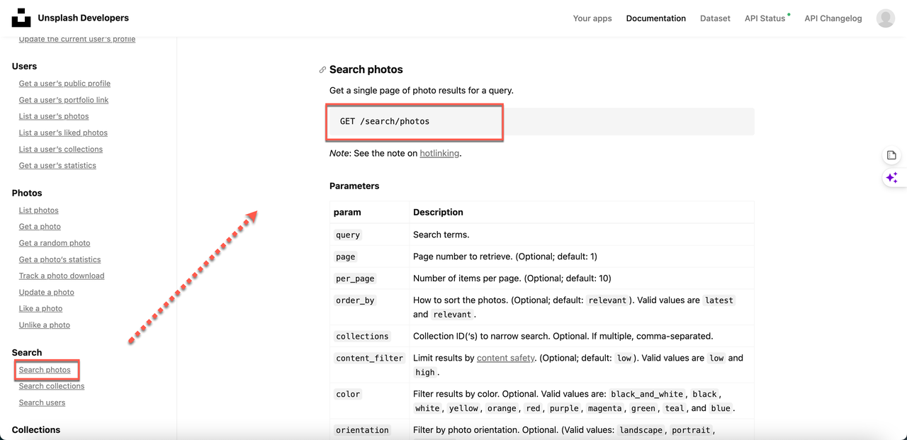907x440 pixels.
Task: Click the 'Search photos' sidebar link
Action: click(x=45, y=370)
